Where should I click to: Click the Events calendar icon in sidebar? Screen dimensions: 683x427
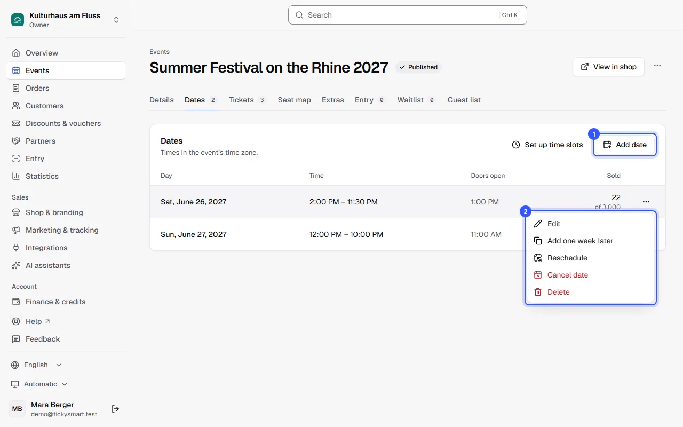click(x=16, y=70)
